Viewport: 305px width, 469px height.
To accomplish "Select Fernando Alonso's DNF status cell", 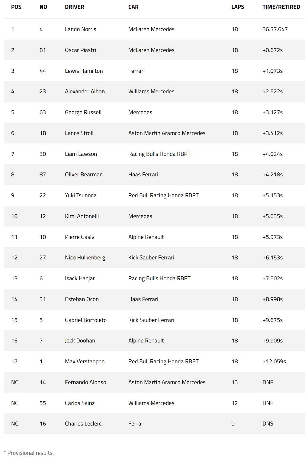I will point(268,382).
